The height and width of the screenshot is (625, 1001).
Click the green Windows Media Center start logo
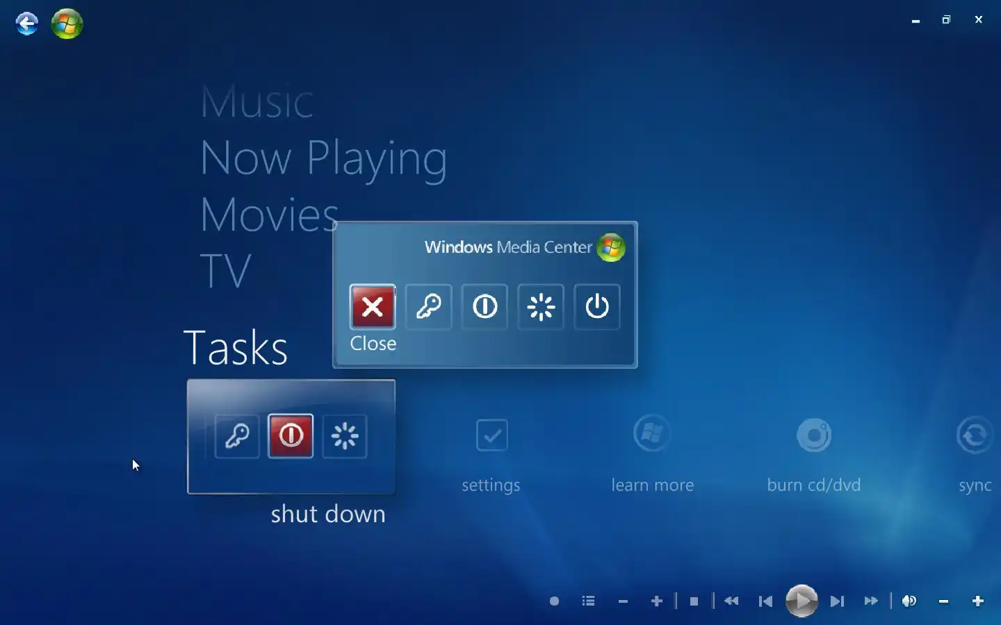tap(67, 24)
